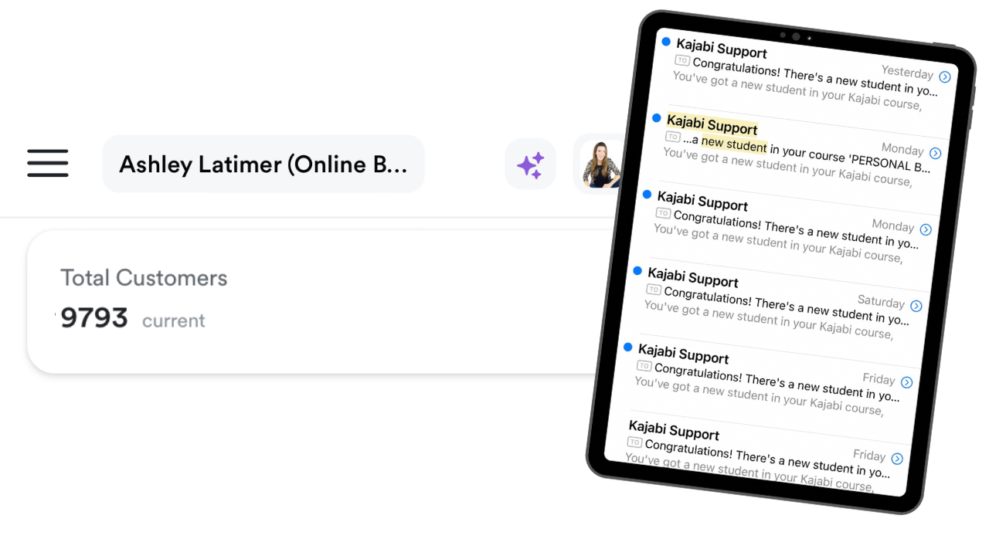Click the blue unread dot on the Friday email
This screenshot has width=989, height=556.
[x=628, y=347]
